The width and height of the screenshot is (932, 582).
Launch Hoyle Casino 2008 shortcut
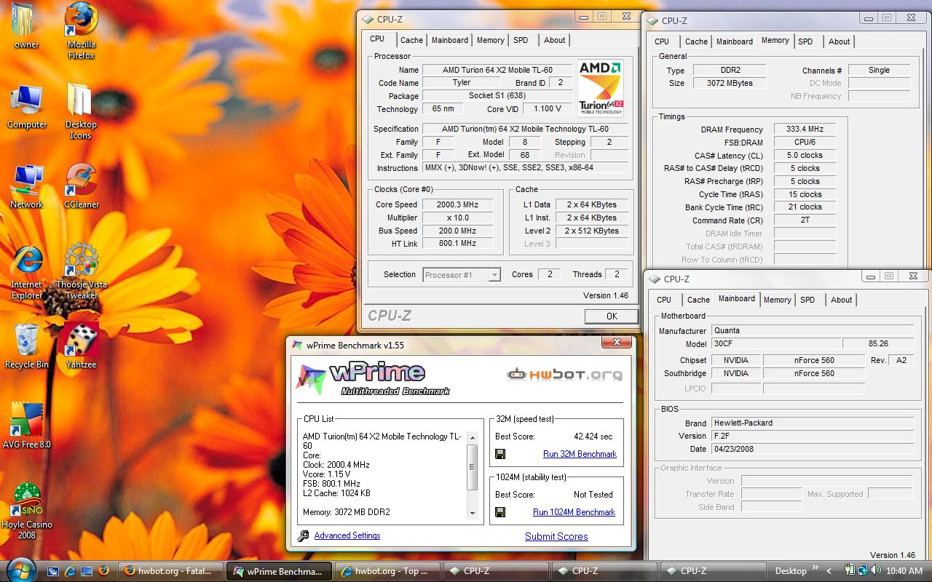(x=27, y=511)
